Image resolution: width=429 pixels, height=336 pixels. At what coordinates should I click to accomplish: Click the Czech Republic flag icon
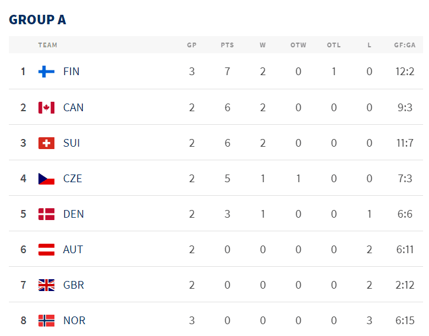coord(46,178)
